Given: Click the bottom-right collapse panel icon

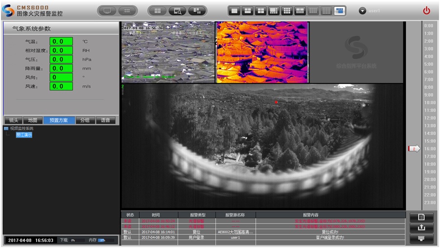Looking at the screenshot, I should coord(421,238).
